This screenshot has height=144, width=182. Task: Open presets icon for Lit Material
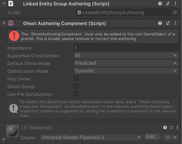(x=171, y=127)
